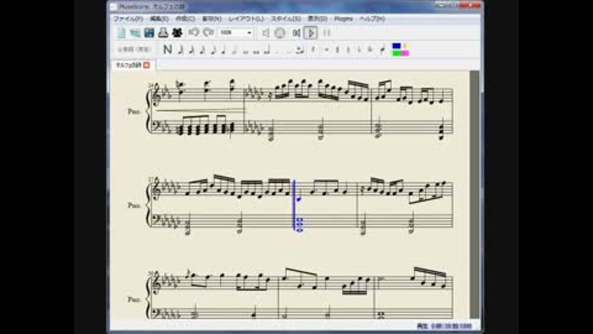This screenshot has height=334, width=593.
Task: Rewind playback to the start
Action: (296, 33)
